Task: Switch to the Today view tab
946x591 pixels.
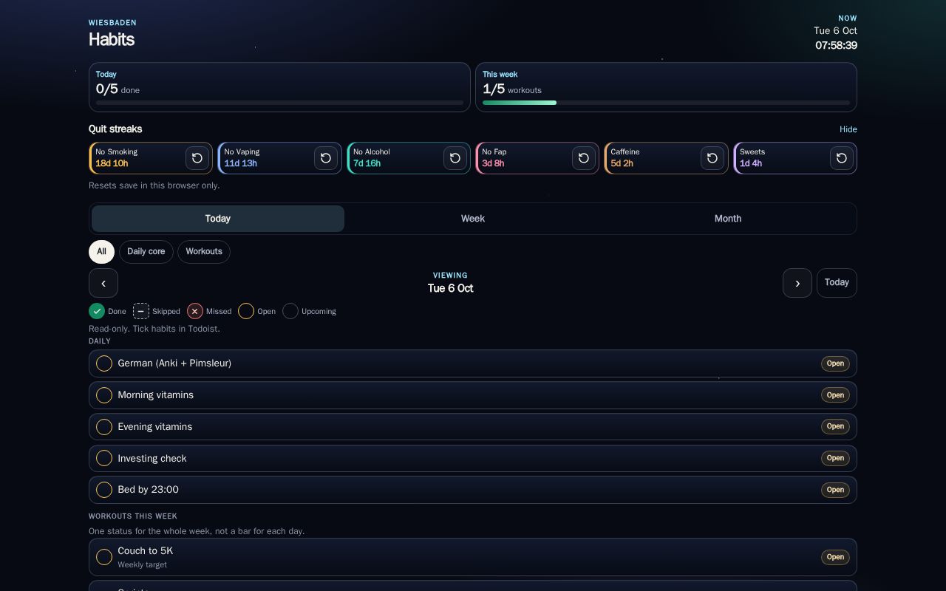Action: tap(218, 219)
